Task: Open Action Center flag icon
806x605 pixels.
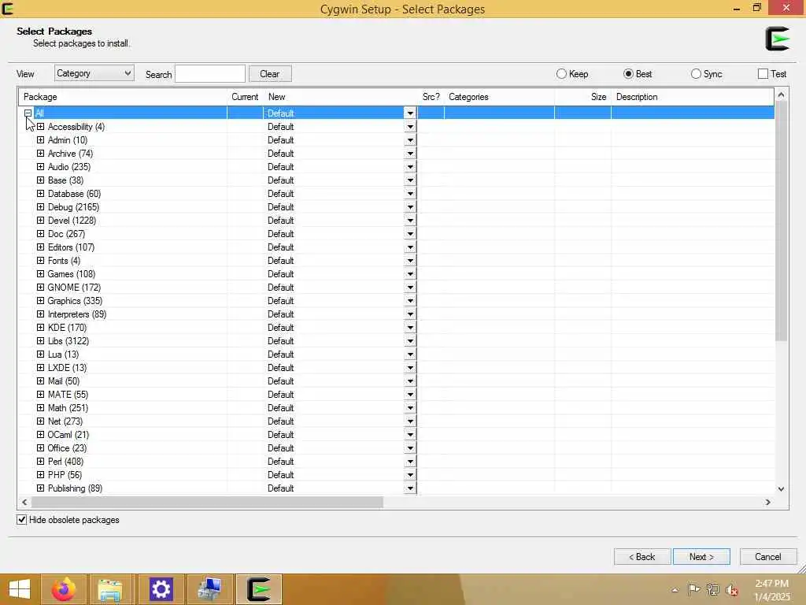Action: (x=693, y=589)
